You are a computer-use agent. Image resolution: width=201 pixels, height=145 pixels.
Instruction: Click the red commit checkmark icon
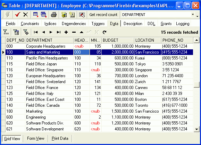[x=18, y=15]
